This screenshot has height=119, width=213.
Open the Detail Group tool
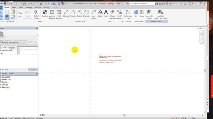[36, 14]
